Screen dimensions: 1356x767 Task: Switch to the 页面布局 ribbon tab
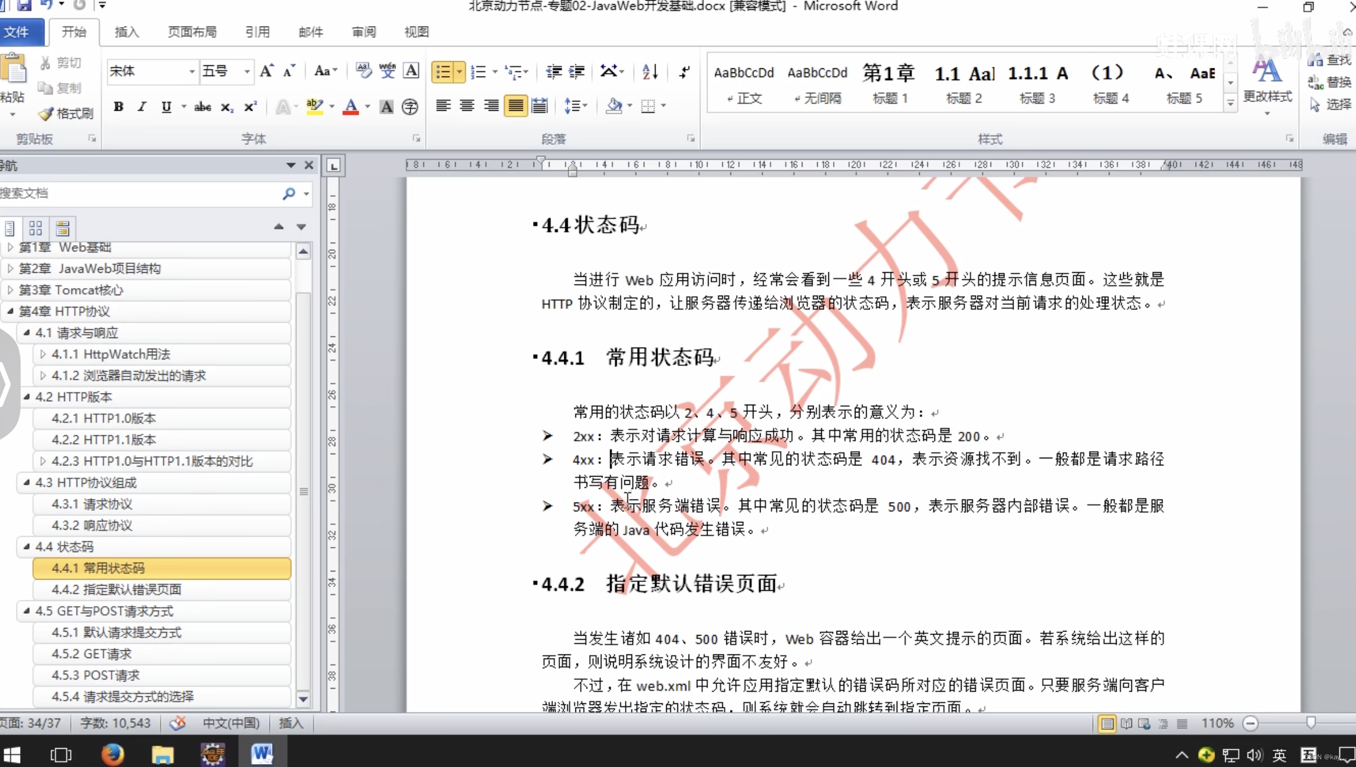tap(192, 32)
